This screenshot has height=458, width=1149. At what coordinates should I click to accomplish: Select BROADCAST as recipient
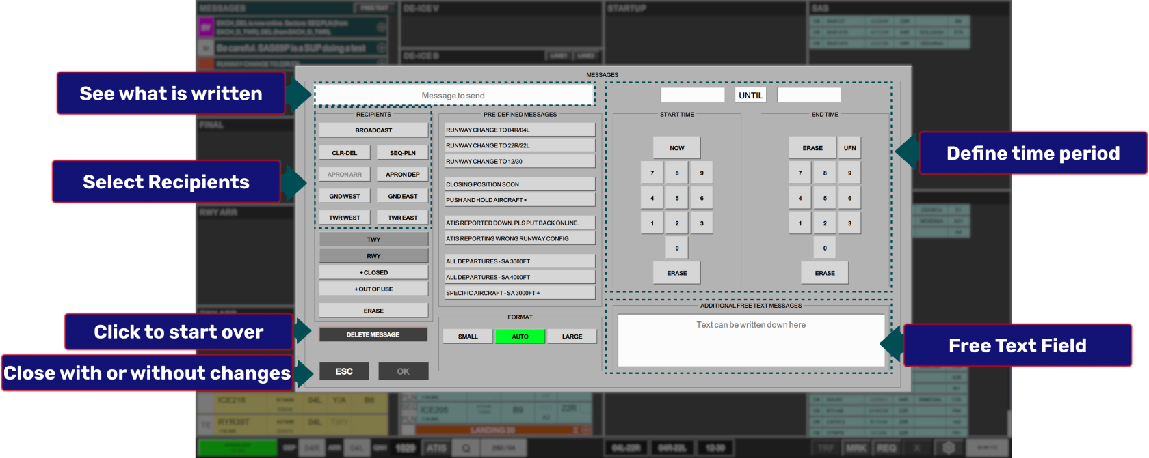coord(373,130)
